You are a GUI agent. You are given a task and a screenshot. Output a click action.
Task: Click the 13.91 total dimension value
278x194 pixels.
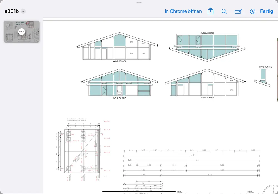192,155
